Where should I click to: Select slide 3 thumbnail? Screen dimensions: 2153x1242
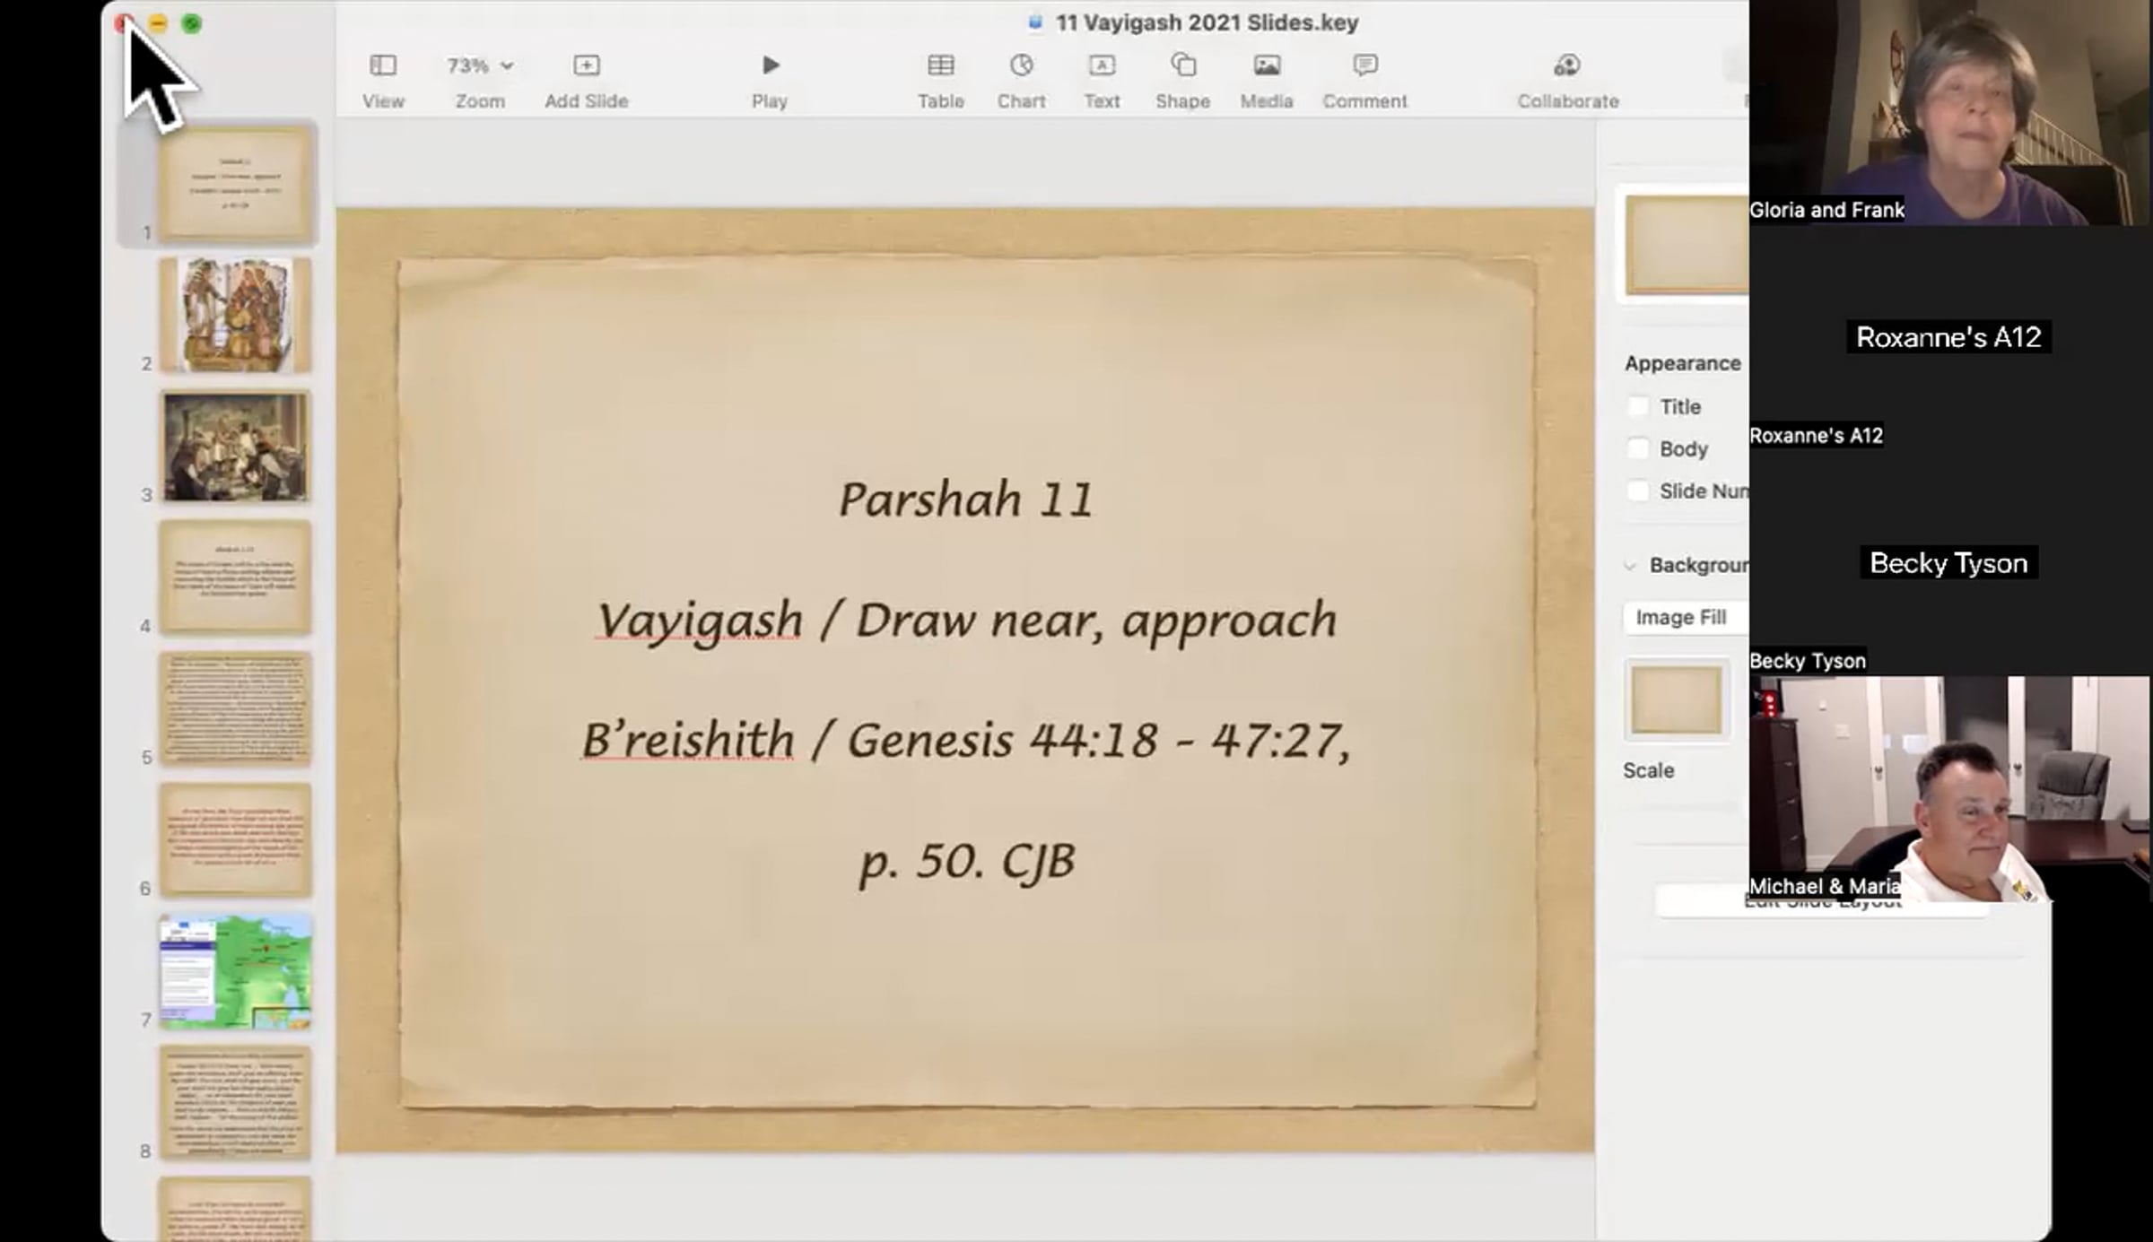coord(235,447)
